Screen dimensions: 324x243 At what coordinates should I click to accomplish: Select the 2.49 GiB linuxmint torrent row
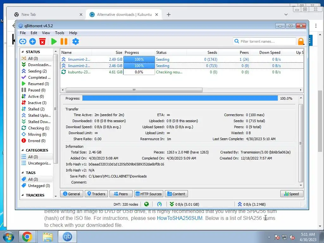pyautogui.click(x=182, y=59)
